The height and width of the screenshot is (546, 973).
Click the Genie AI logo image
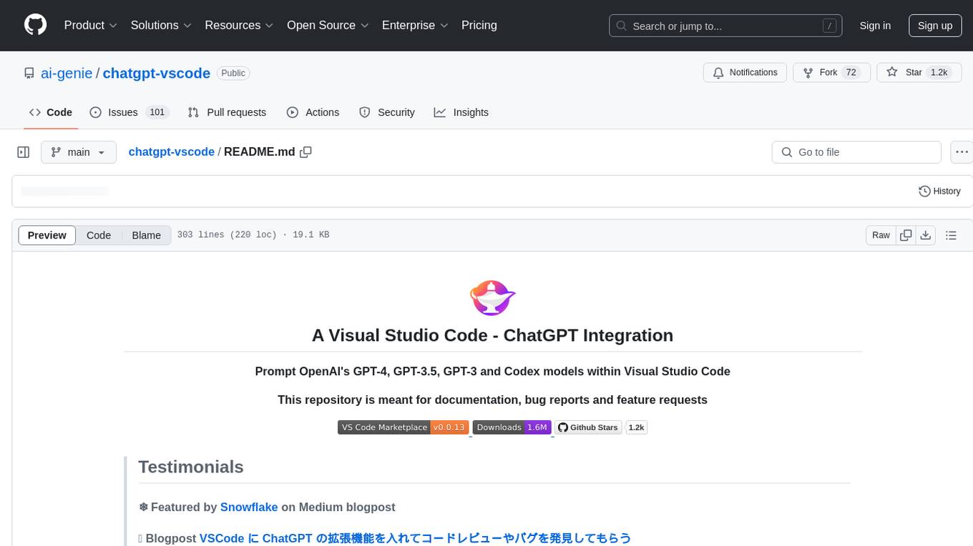[492, 298]
